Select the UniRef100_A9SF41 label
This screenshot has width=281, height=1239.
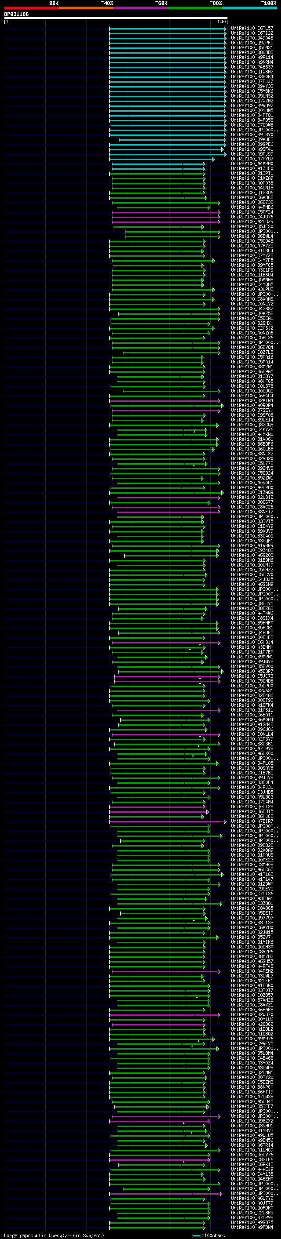tap(252, 149)
